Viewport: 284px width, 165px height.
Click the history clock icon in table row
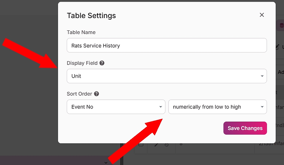pos(166,145)
